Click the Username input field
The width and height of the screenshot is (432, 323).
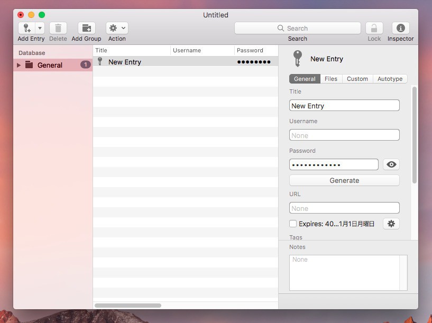pyautogui.click(x=344, y=135)
